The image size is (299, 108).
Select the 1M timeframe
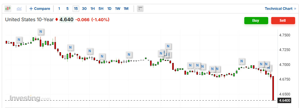click(x=126, y=9)
